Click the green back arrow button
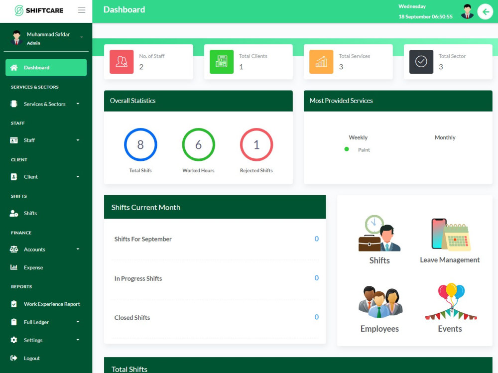Screen dimensions: 498x373 point(485,12)
